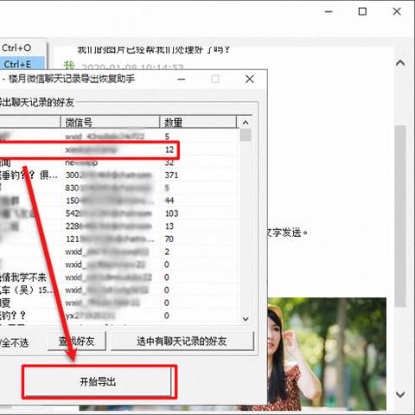
Task: Select the Ctrl+E menu entry
Action: tap(22, 64)
